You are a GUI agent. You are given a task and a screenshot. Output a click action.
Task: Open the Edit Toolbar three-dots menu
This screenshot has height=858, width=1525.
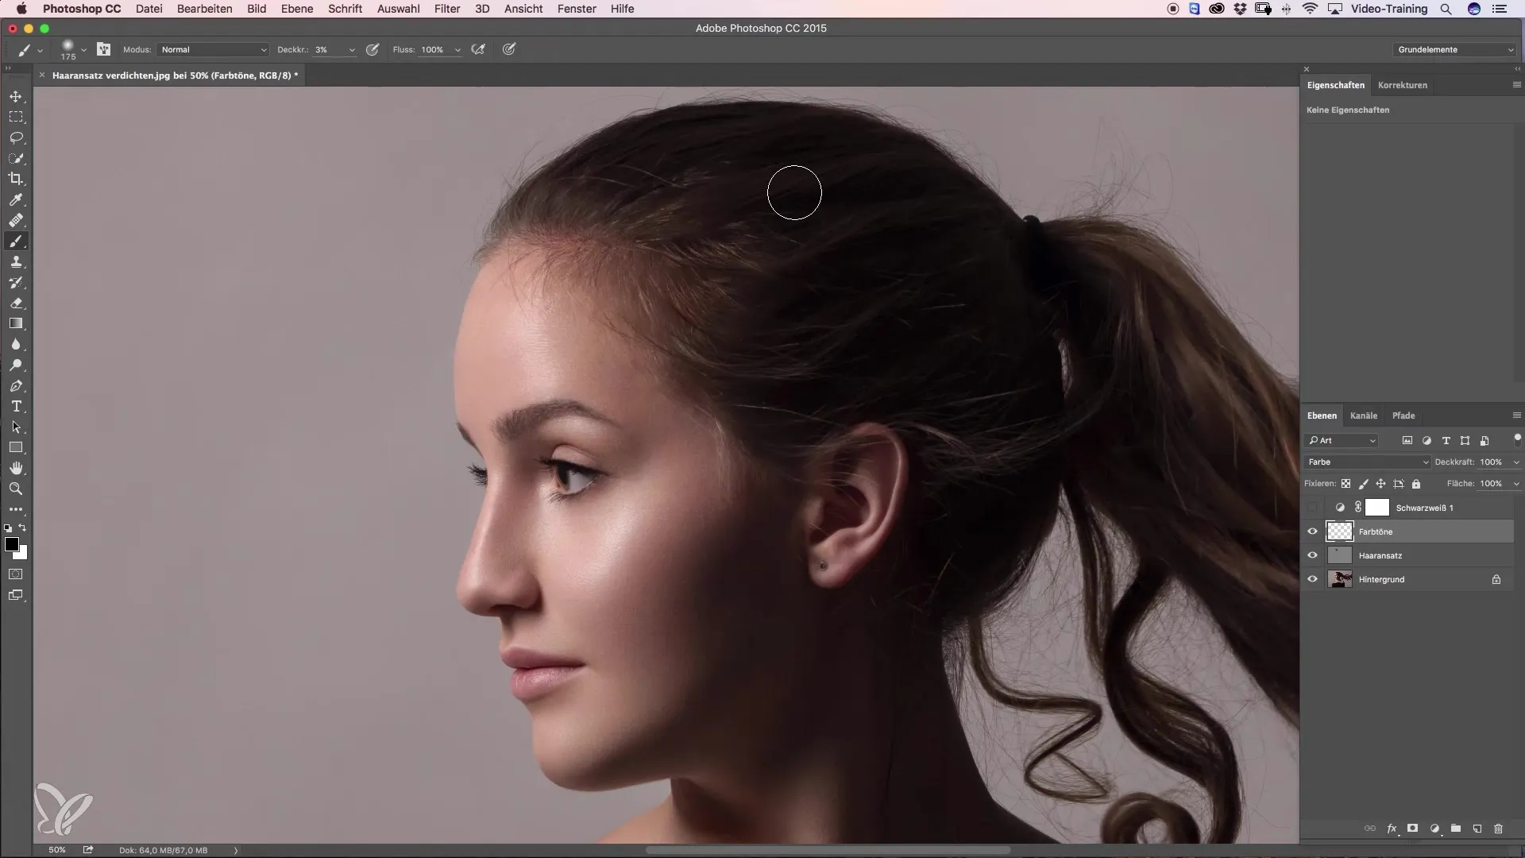(x=16, y=509)
